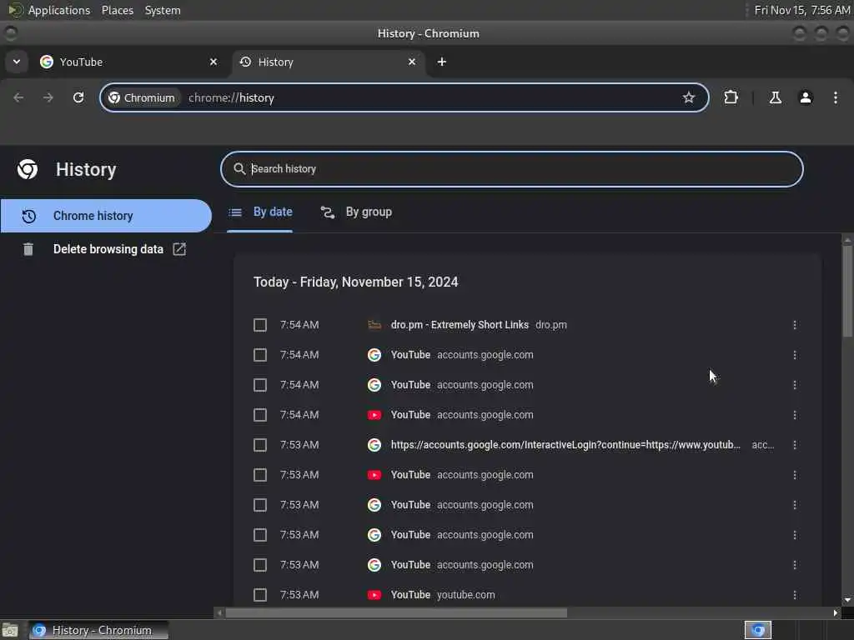
Task: Check the YouTube entry directly above youtube.com row
Action: (260, 565)
